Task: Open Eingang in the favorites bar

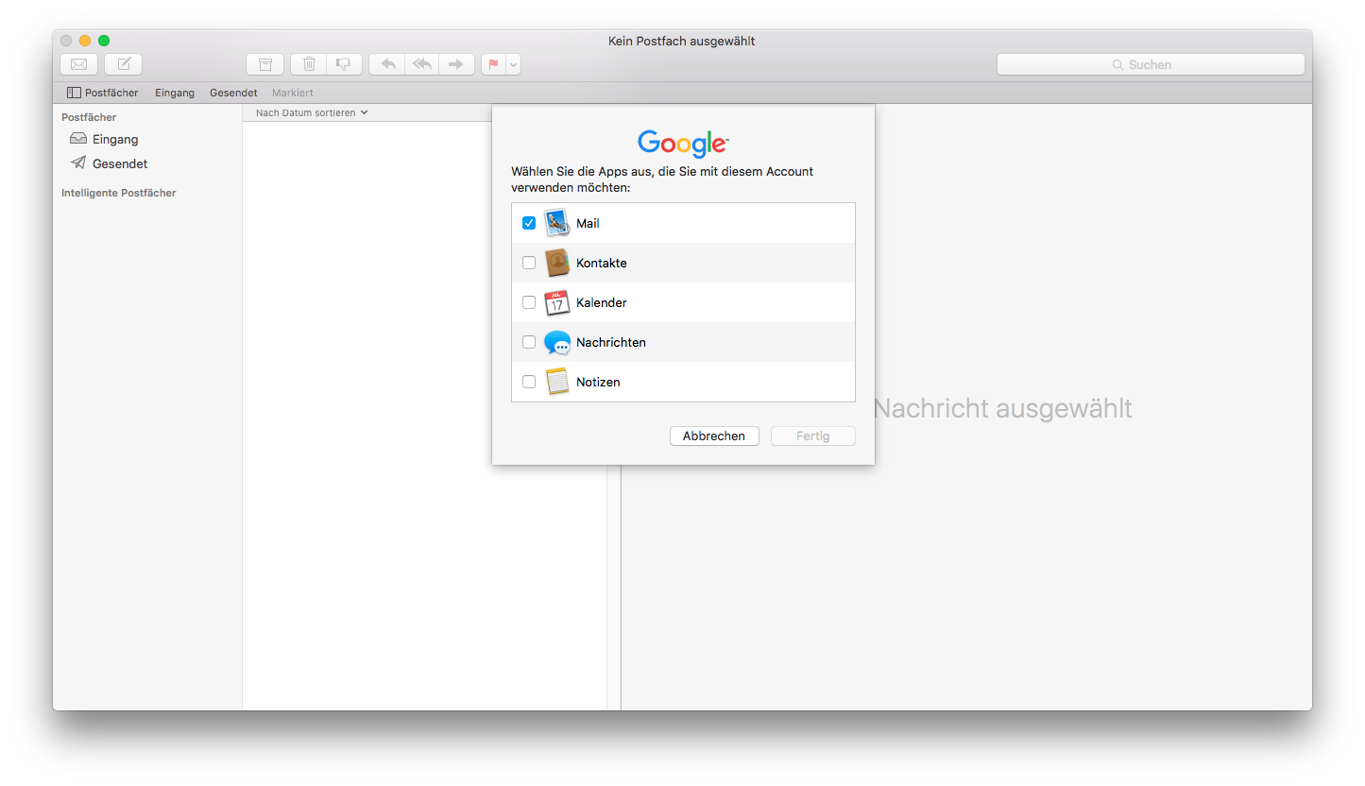Action: (x=175, y=93)
